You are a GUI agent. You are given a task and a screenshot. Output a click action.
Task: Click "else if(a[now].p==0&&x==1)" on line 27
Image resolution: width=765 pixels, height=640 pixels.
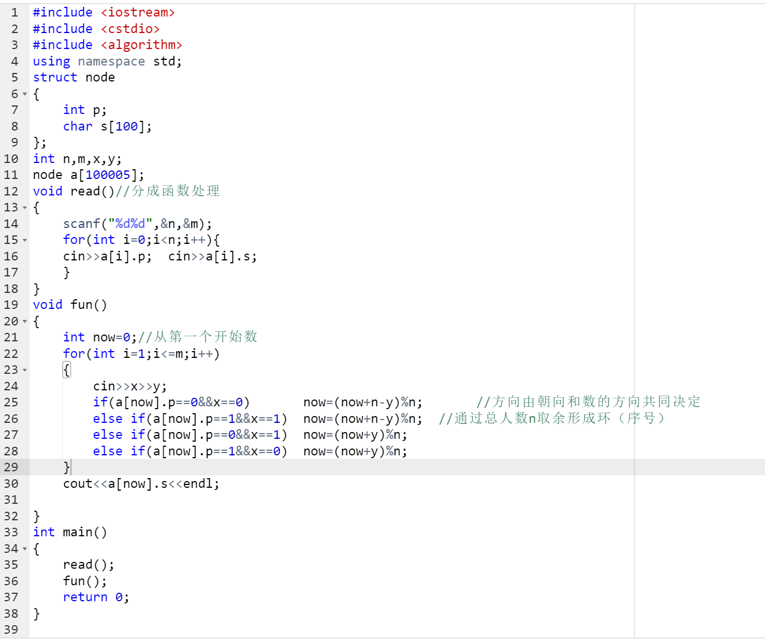pyautogui.click(x=190, y=435)
